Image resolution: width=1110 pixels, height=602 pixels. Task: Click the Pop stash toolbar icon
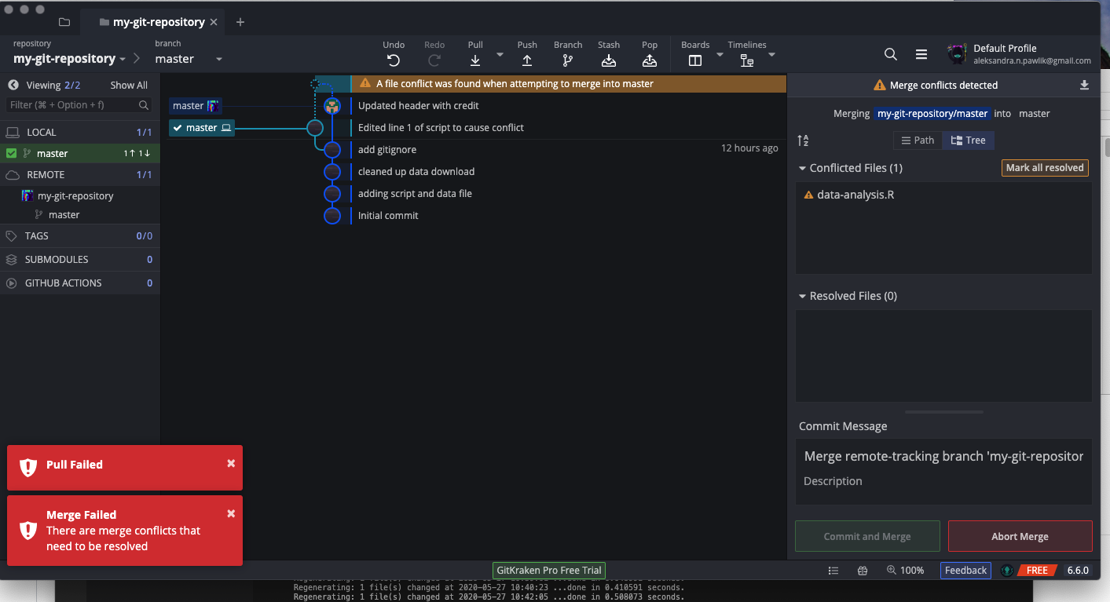(650, 60)
